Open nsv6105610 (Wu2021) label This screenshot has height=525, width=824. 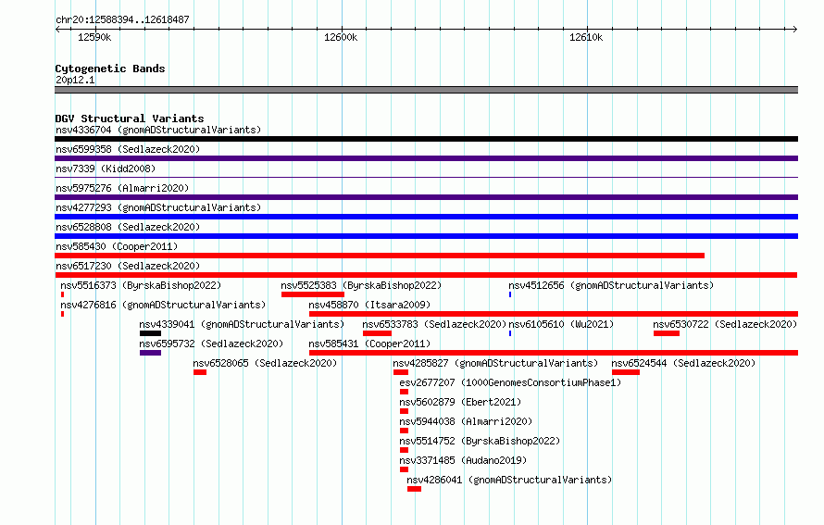tap(561, 324)
